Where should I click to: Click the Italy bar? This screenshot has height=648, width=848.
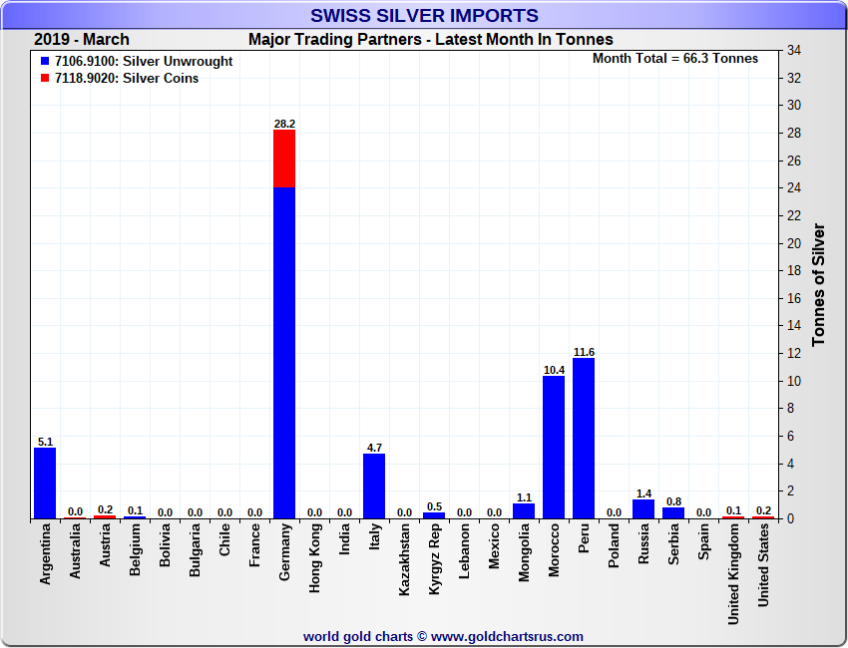[x=374, y=486]
